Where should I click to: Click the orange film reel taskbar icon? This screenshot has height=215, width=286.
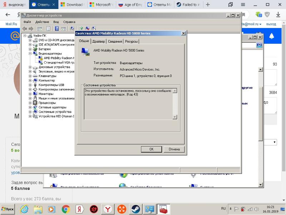pos(122,209)
